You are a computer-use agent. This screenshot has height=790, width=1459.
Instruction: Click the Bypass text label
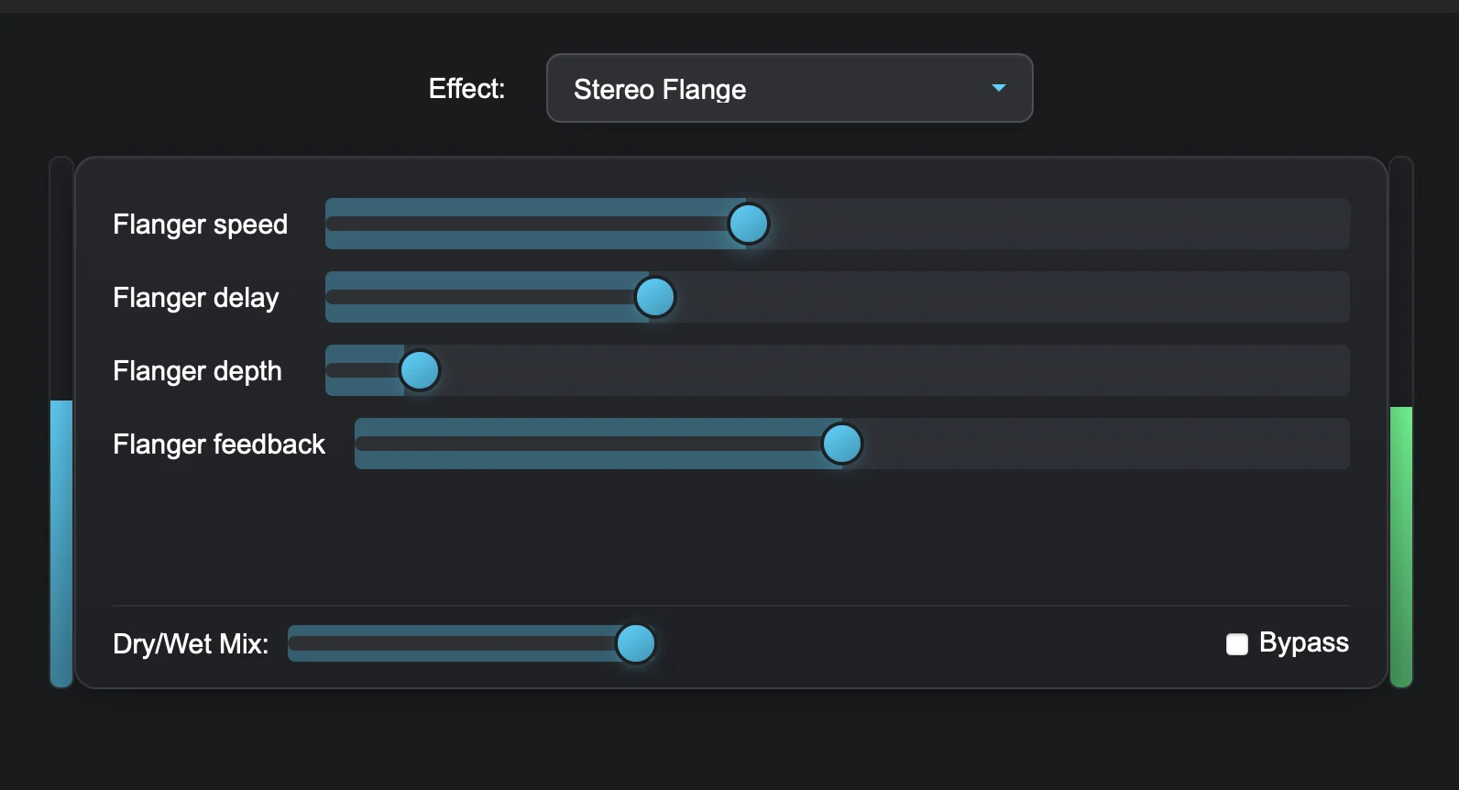point(1303,642)
